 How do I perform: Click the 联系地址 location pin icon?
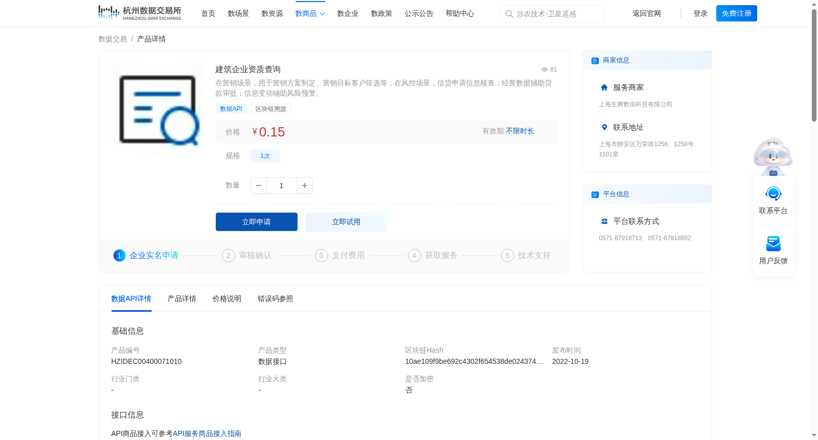click(x=604, y=127)
